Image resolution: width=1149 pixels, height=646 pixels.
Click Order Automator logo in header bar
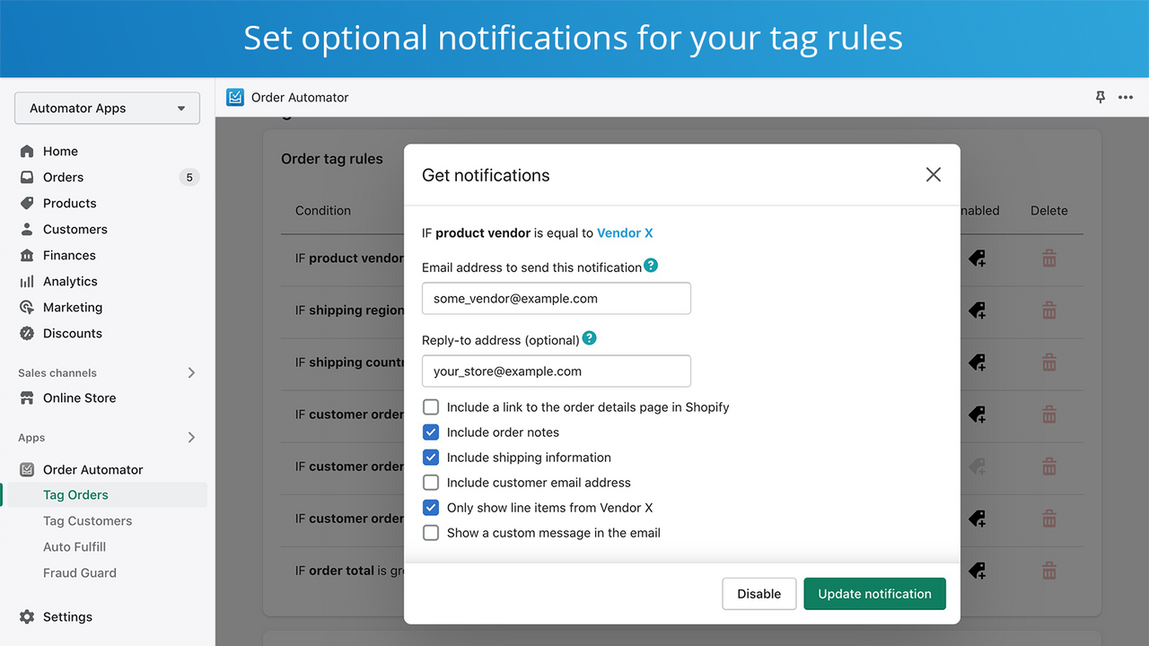[235, 97]
